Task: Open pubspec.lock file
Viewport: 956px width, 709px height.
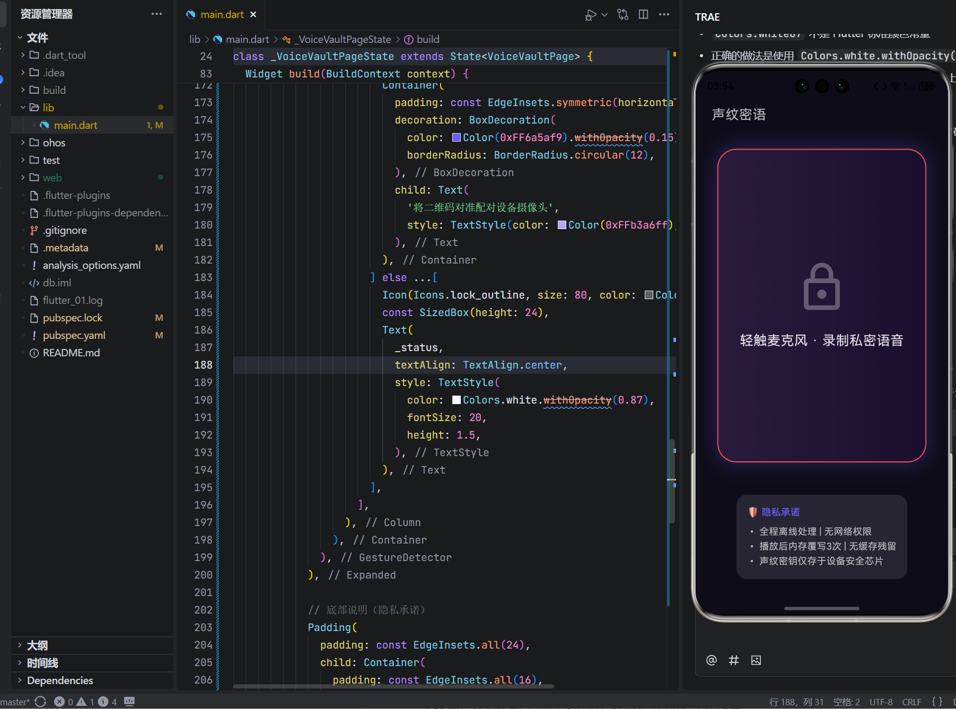Action: tap(92, 318)
